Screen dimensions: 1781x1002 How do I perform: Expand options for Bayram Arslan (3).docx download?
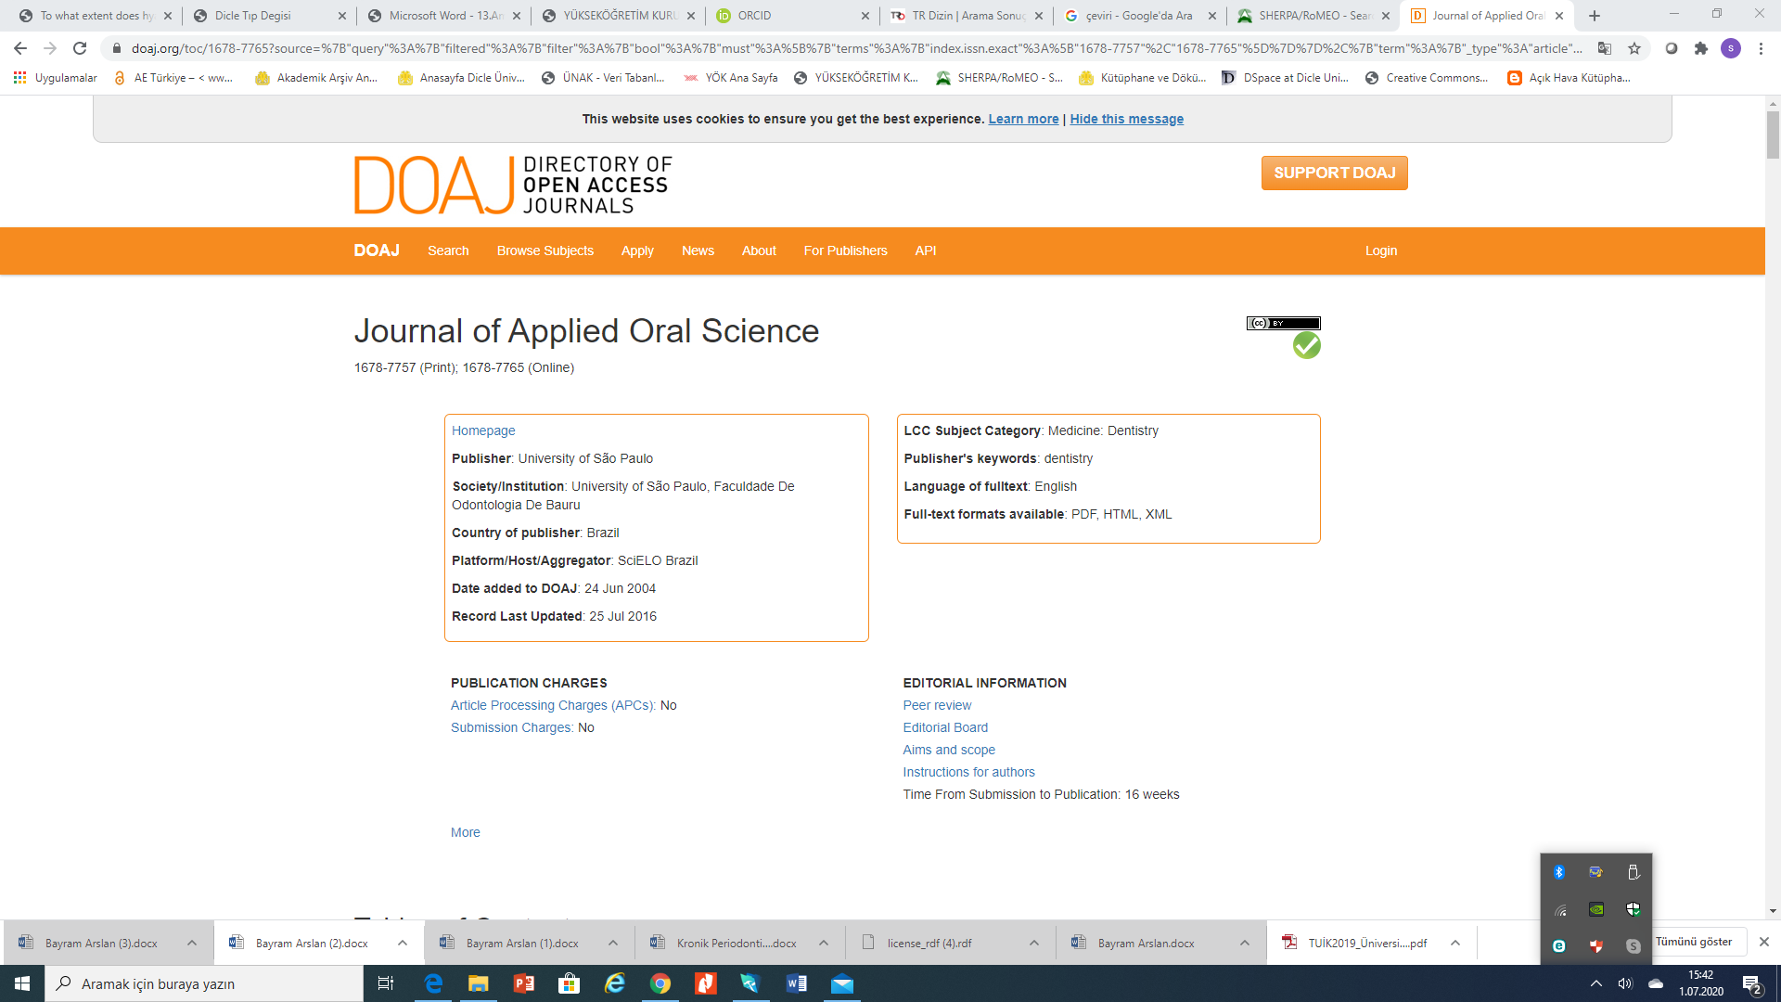click(x=192, y=943)
